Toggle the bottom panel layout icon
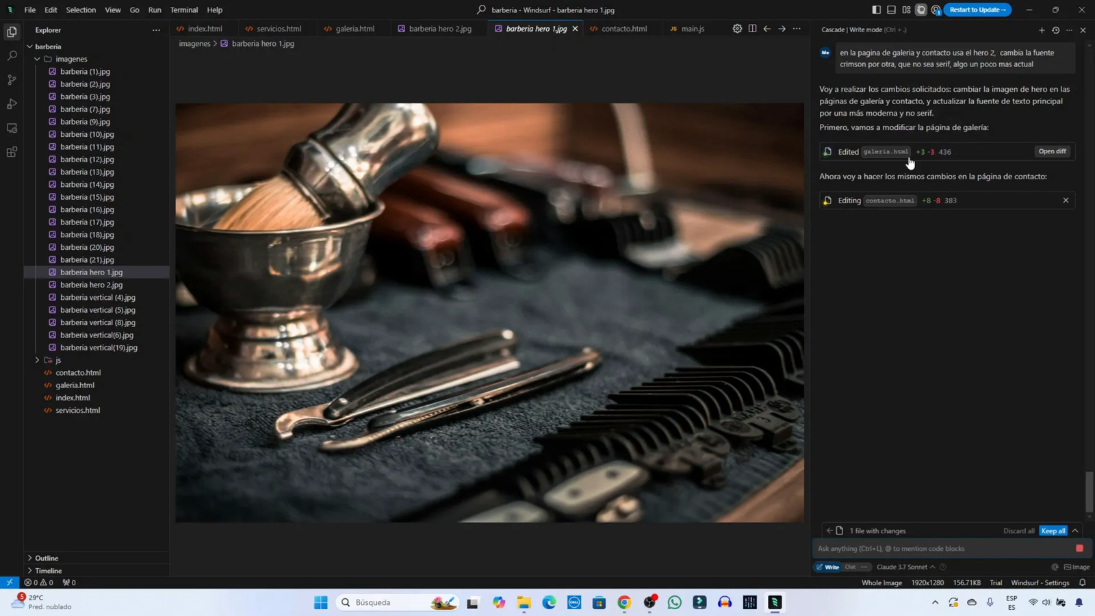The width and height of the screenshot is (1095, 616). click(x=891, y=10)
